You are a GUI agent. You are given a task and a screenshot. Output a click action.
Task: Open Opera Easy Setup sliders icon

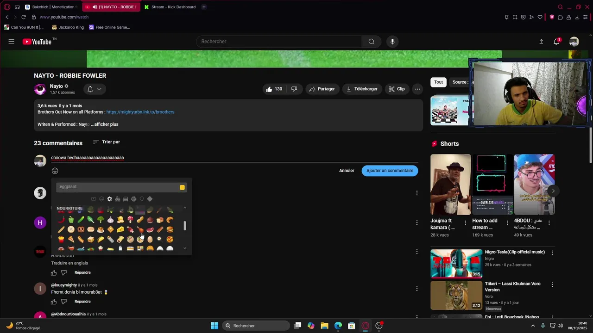point(586,17)
